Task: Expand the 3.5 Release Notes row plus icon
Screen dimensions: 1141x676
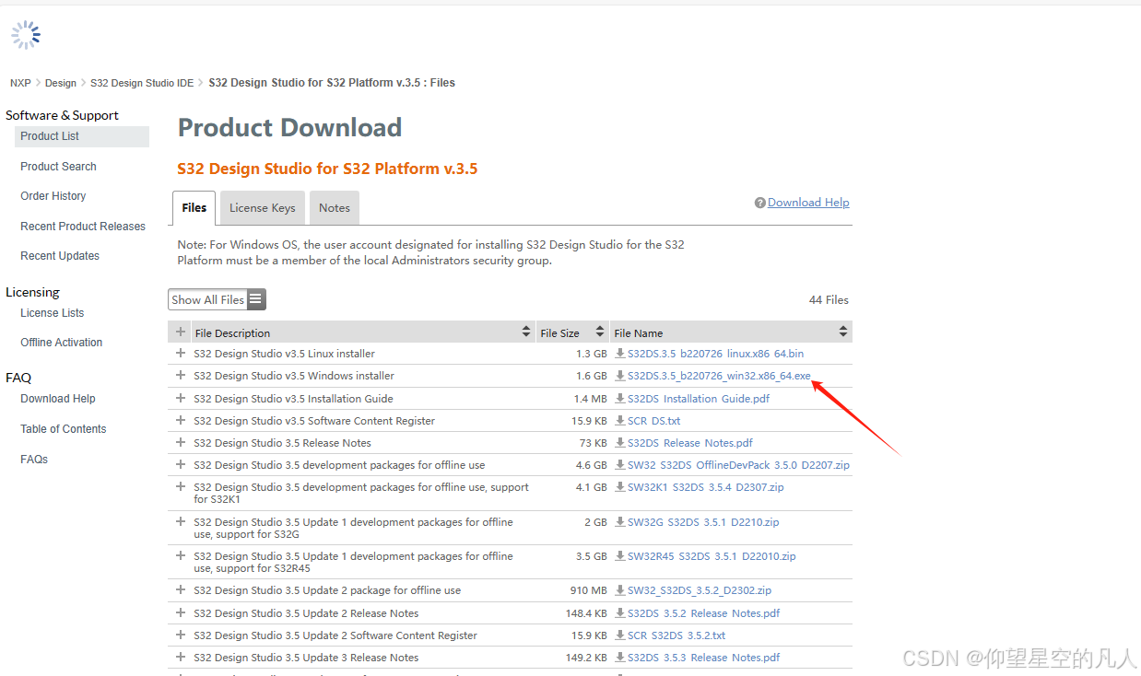Action: [181, 442]
